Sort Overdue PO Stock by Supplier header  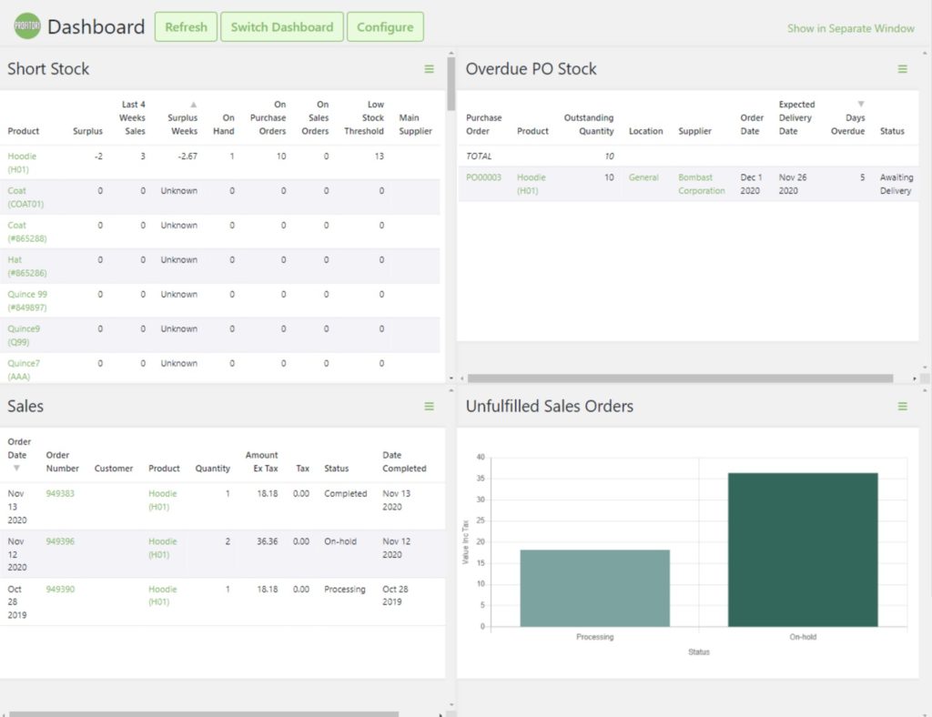click(x=694, y=131)
